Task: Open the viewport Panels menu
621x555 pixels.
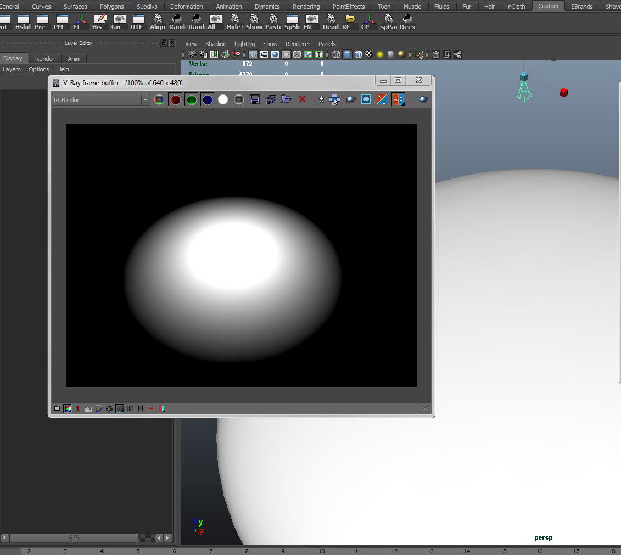Action: tap(327, 44)
